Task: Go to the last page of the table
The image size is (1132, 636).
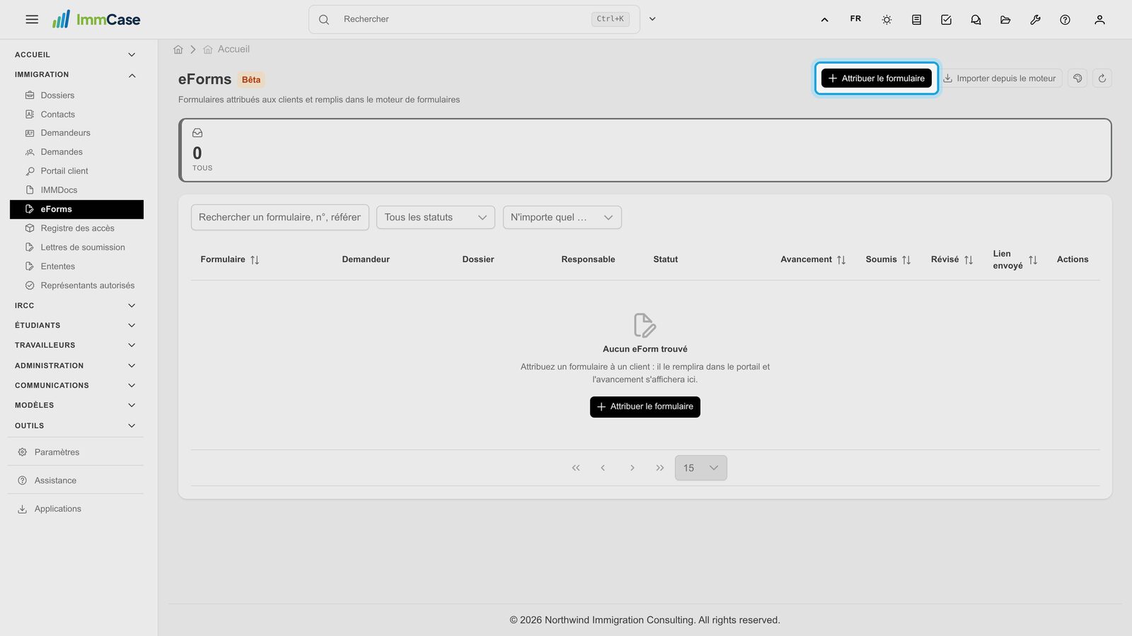Action: (x=660, y=468)
